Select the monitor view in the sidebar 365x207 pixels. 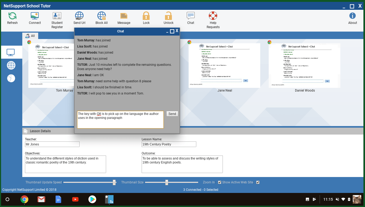pos(11,52)
